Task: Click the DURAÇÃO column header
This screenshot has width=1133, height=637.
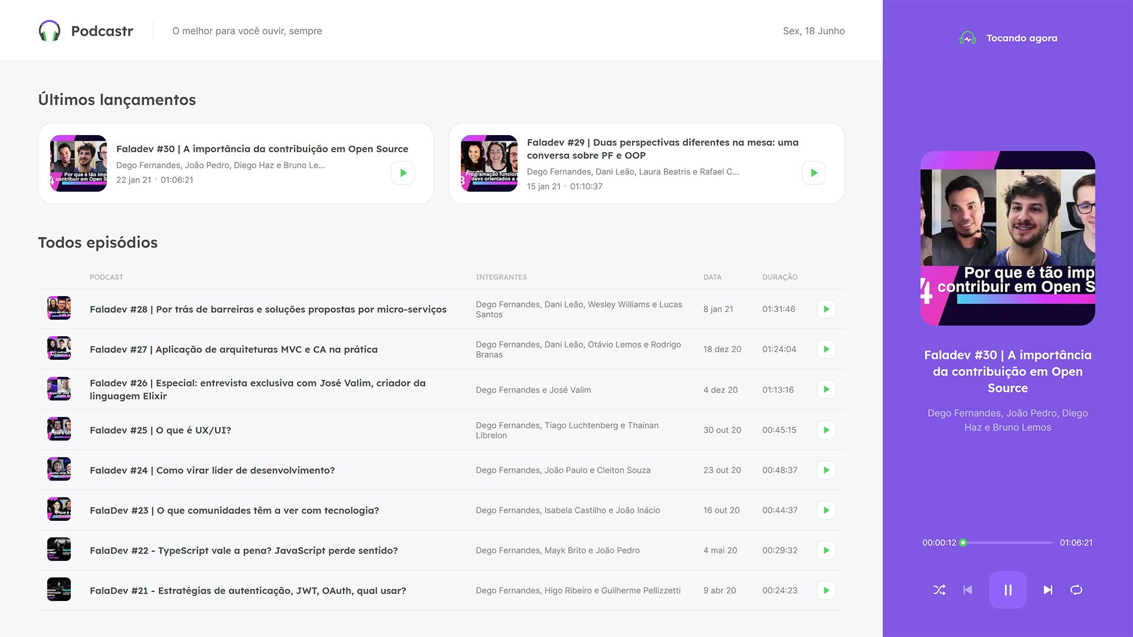Action: (780, 277)
